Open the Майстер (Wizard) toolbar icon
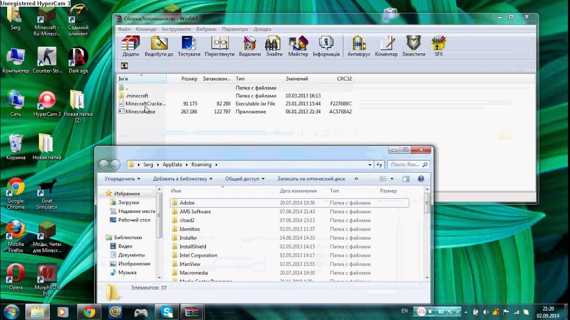This screenshot has width=570, height=320. click(x=298, y=47)
